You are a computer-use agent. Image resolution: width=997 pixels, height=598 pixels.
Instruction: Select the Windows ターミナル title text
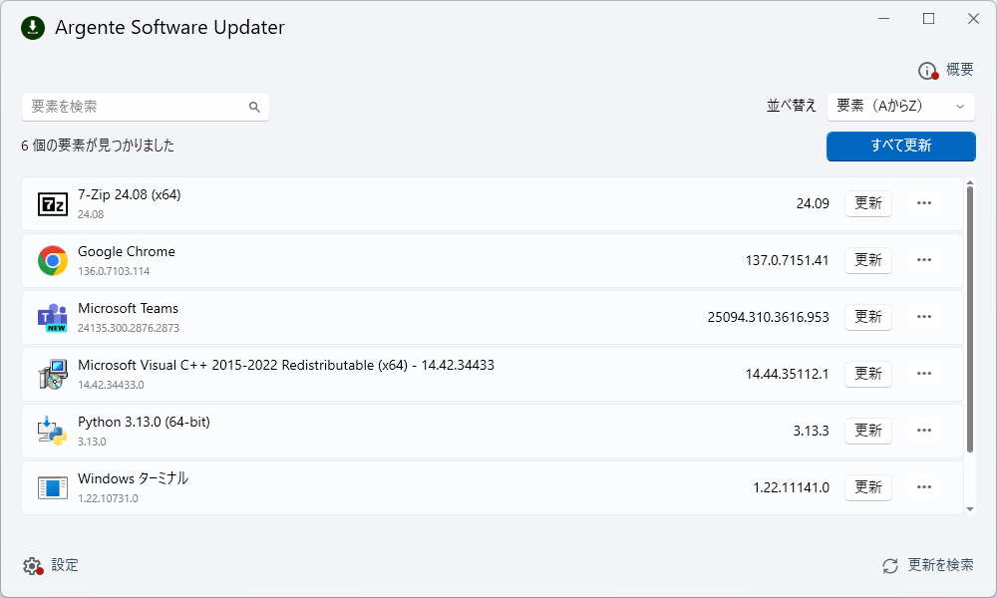133,478
